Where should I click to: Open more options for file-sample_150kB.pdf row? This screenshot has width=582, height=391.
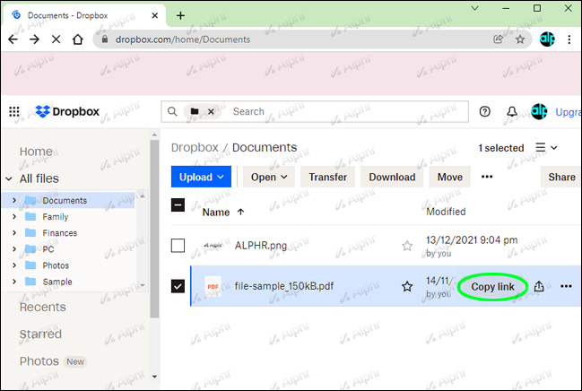(x=566, y=286)
